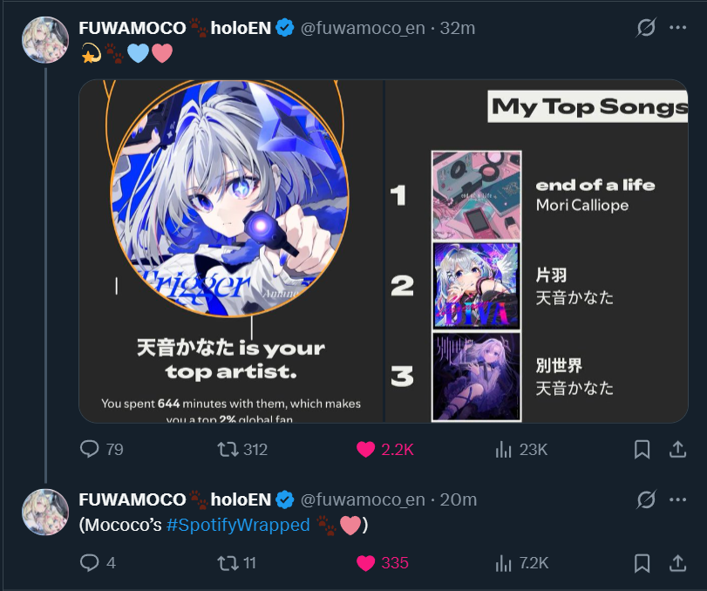The image size is (707, 591).
Task: Open the top artist image on the left
Action: [231, 251]
